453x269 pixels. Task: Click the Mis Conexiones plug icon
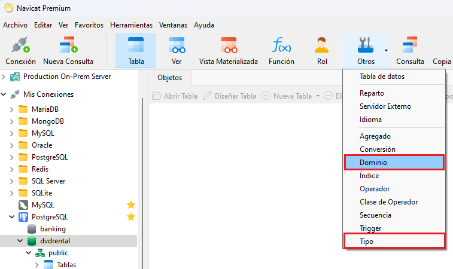(15, 94)
